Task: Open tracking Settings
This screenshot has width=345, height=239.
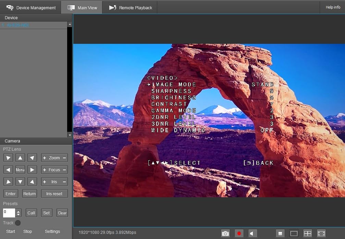Action: click(52, 231)
